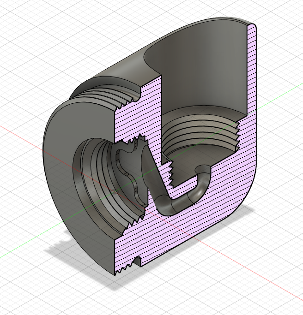
Task: Select threaded rings inside the left round opening
Action: pyautogui.click(x=92, y=180)
